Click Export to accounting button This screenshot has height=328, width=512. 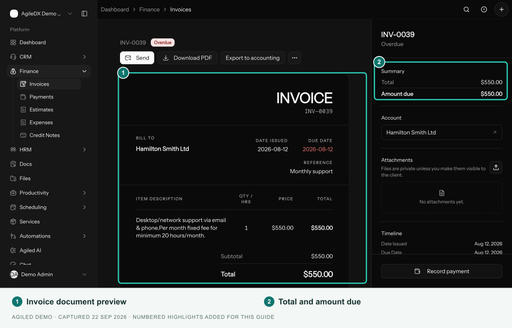(252, 58)
